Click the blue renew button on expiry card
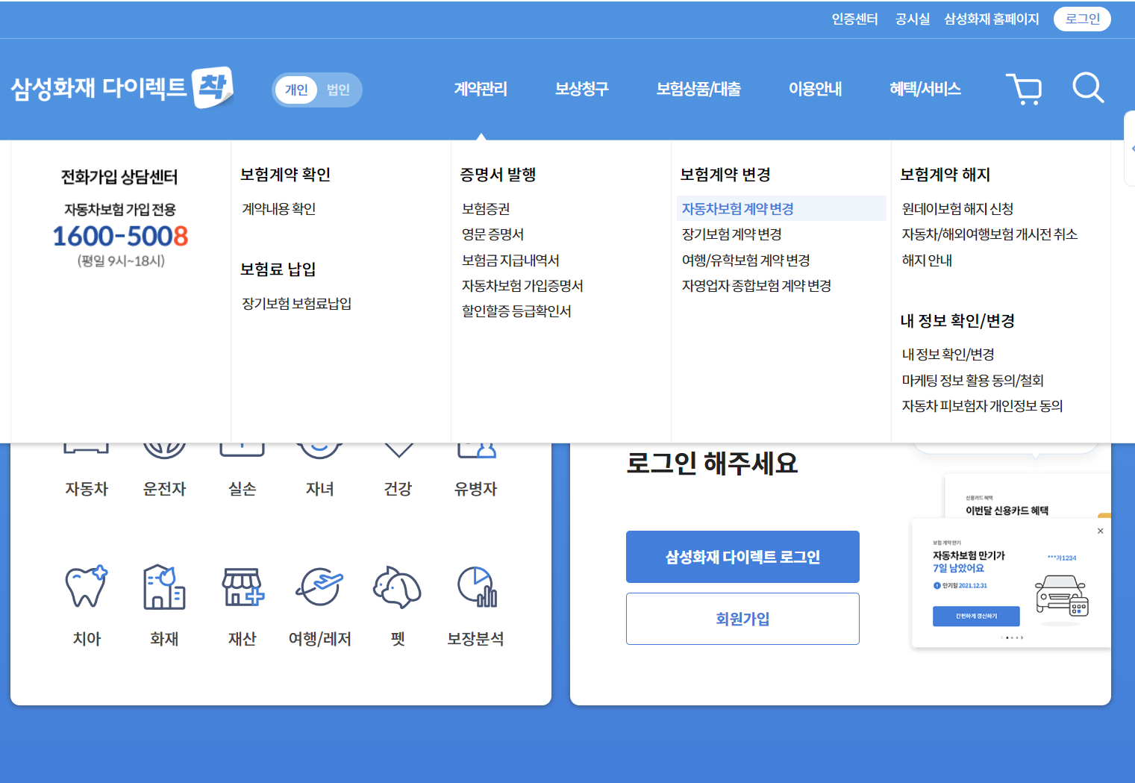 pyautogui.click(x=976, y=616)
